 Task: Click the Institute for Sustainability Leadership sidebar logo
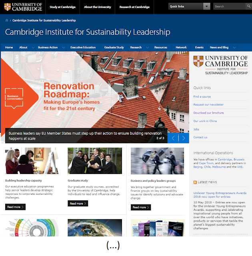point(220,65)
